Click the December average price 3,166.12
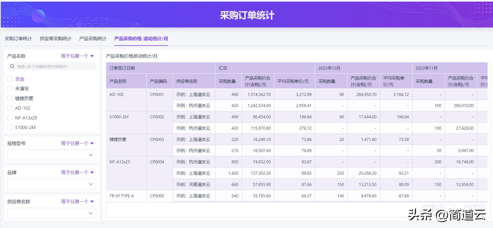Image resolution: width=493 pixels, height=228 pixels. (x=401, y=95)
